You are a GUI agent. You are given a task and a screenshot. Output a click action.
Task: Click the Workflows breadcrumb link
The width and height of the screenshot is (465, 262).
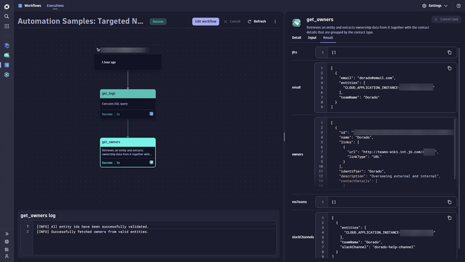pyautogui.click(x=33, y=6)
